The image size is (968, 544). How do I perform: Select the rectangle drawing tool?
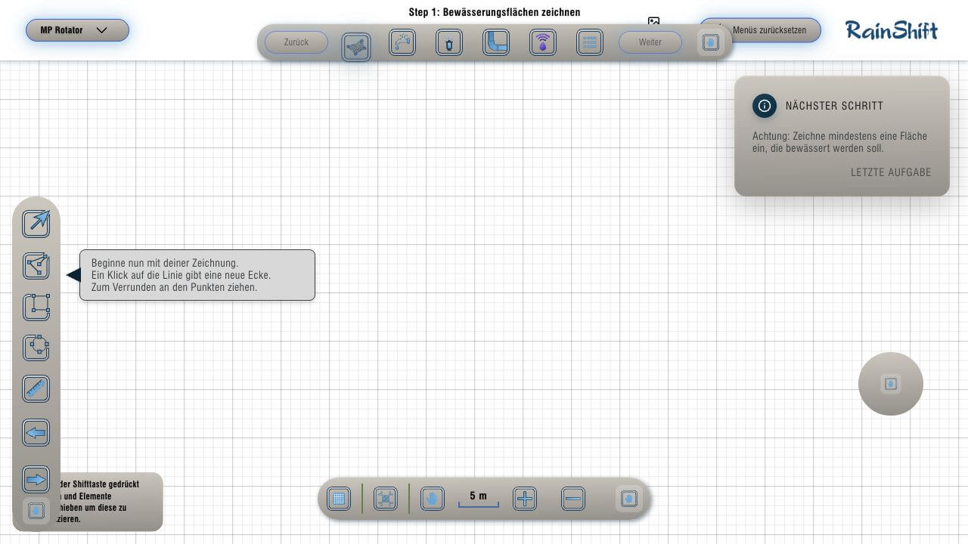coord(36,307)
